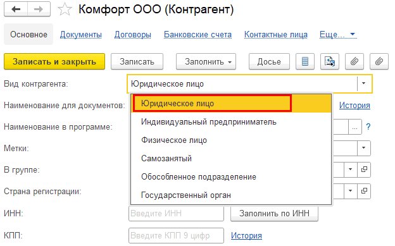The width and height of the screenshot is (395, 246).
Task: Expand the В группе dropdown arrow
Action: point(351,169)
